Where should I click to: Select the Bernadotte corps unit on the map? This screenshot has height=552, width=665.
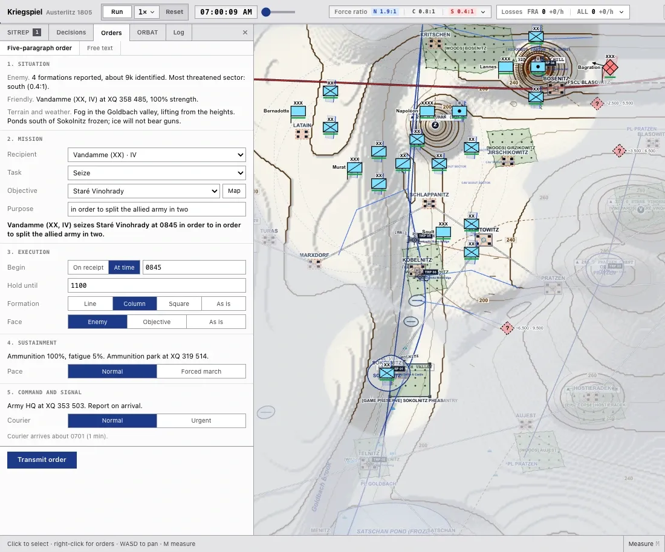[298, 112]
